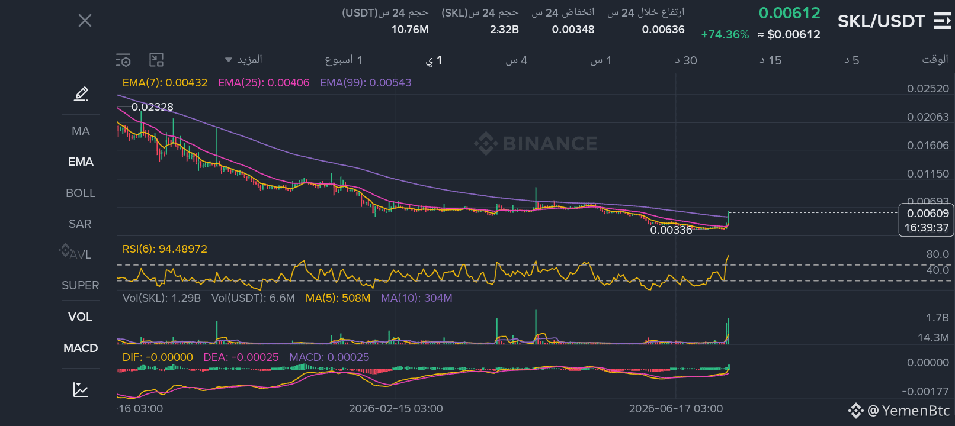This screenshot has width=955, height=426.
Task: Toggle the chart layout expand icon
Action: point(156,60)
